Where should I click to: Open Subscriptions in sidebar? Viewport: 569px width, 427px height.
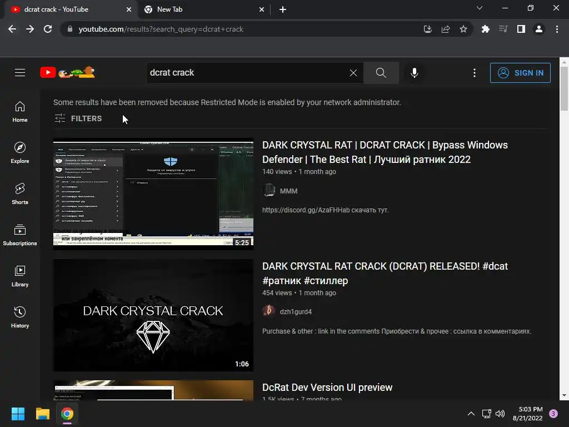20,235
